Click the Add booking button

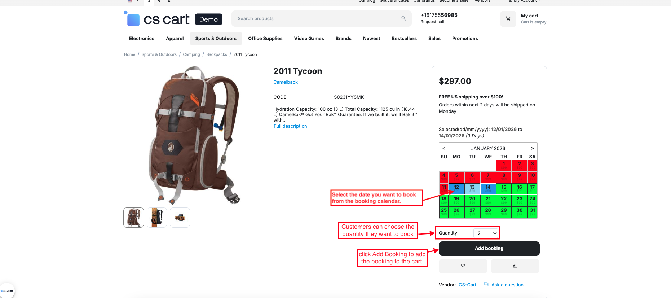tap(489, 249)
